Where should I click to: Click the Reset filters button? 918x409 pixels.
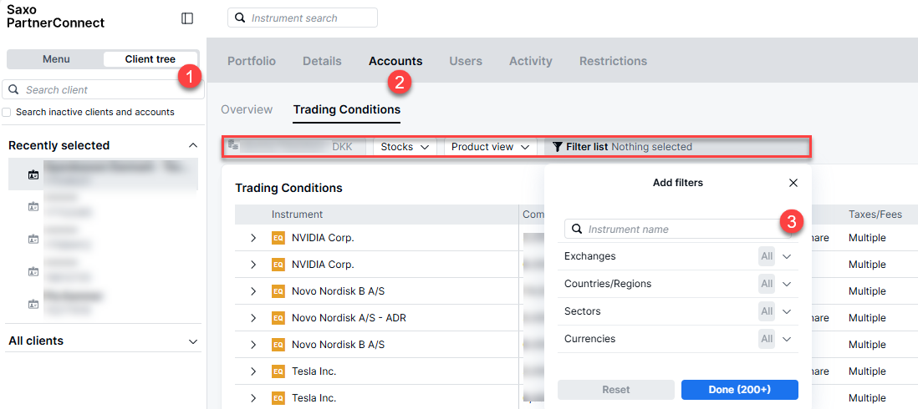tap(615, 390)
